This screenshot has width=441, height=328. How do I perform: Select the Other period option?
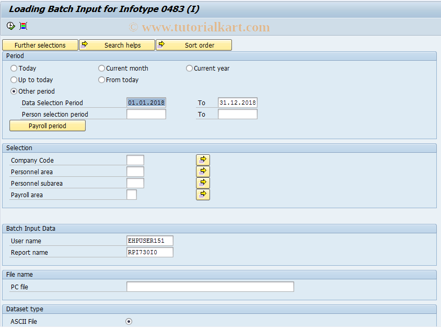click(x=14, y=92)
